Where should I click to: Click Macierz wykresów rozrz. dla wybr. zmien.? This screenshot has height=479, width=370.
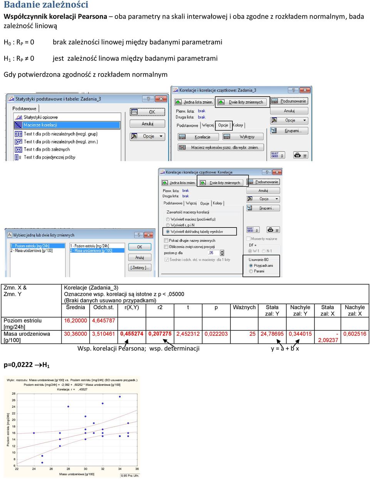coord(220,147)
